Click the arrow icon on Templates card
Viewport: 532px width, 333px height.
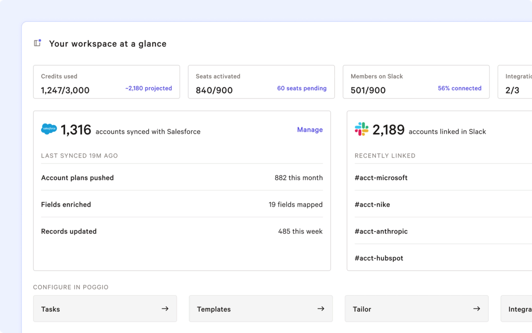(x=321, y=309)
